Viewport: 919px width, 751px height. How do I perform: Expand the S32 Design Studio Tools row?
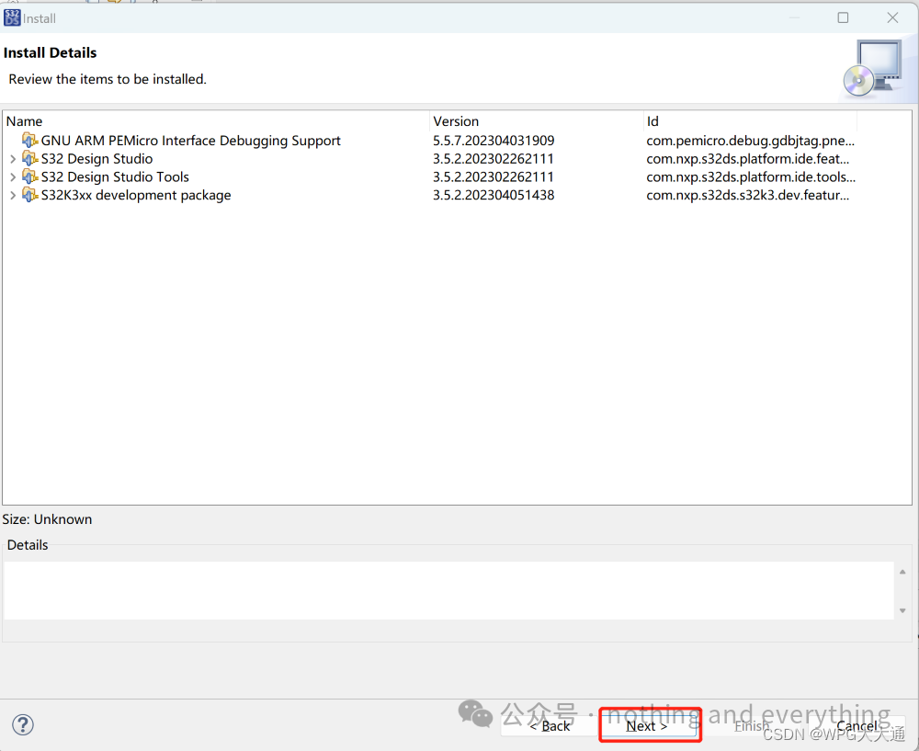(x=13, y=177)
